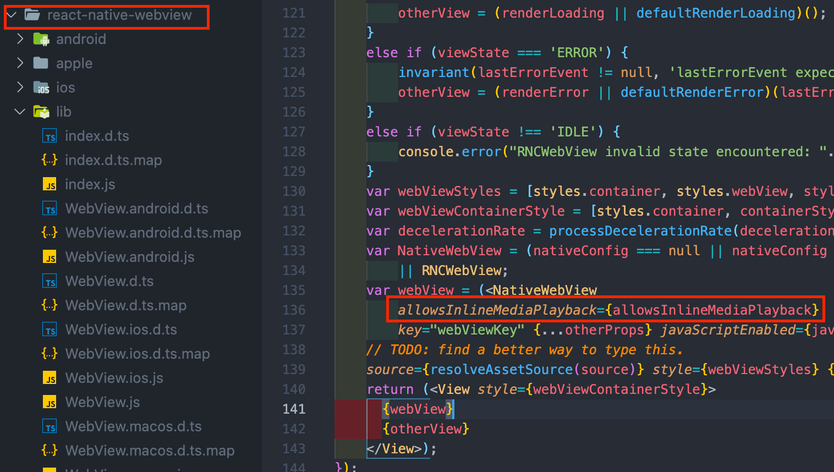Open the WebView.ios.d.ts file
This screenshot has width=834, height=472.
tap(121, 330)
